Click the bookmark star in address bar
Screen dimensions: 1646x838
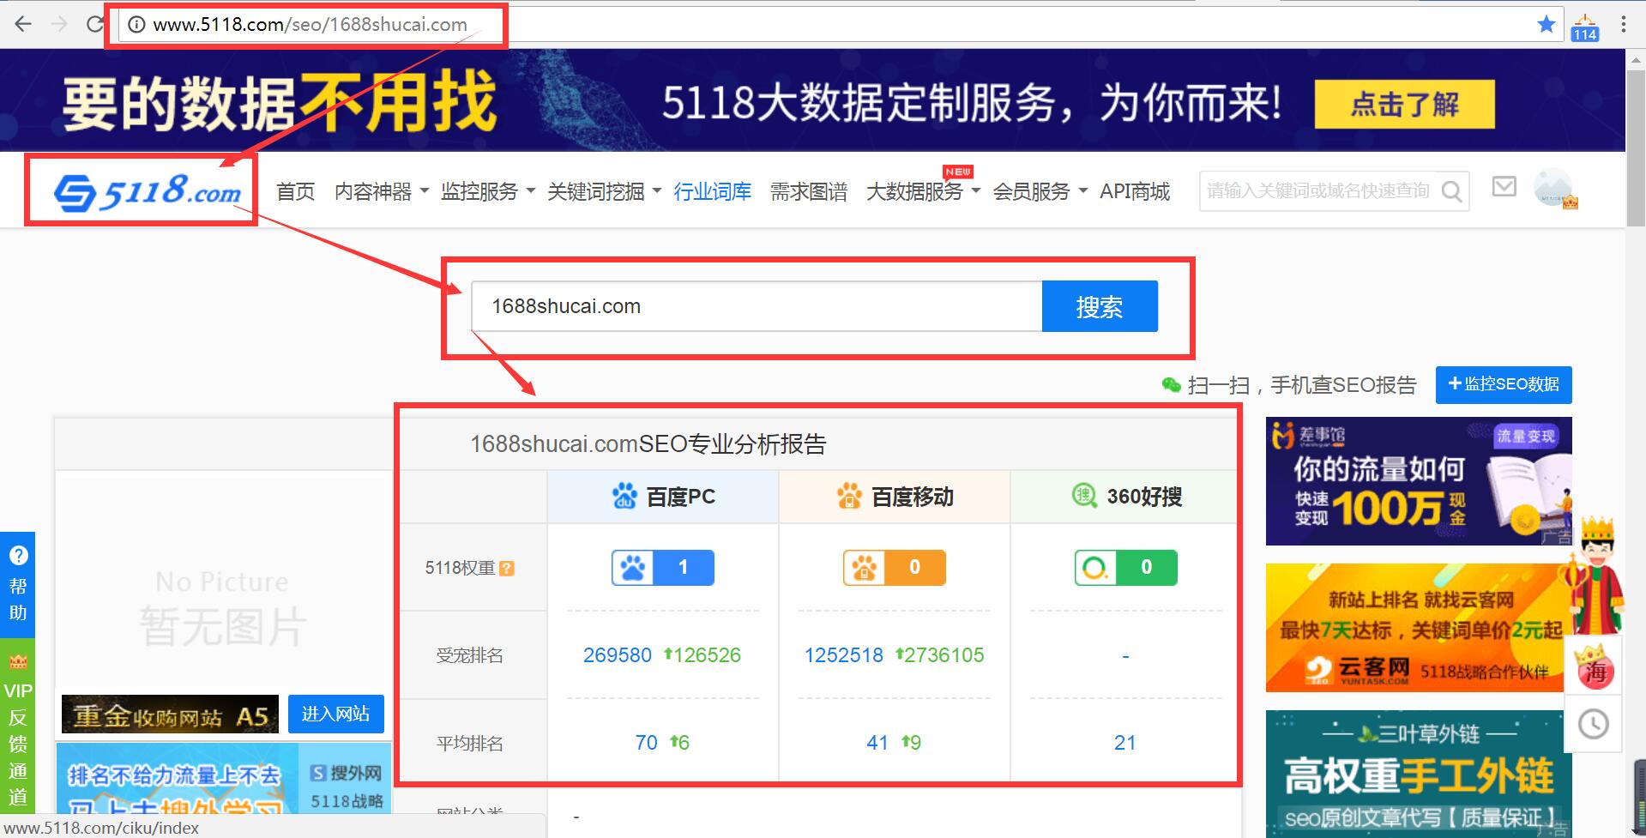1547,24
